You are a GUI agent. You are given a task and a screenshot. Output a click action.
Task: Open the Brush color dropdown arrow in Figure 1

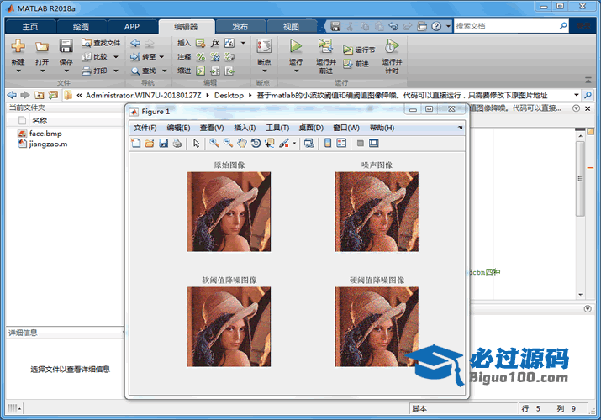click(x=294, y=144)
